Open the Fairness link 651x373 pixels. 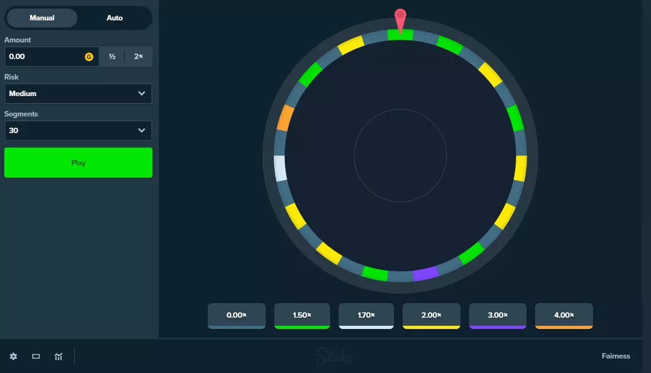[616, 356]
